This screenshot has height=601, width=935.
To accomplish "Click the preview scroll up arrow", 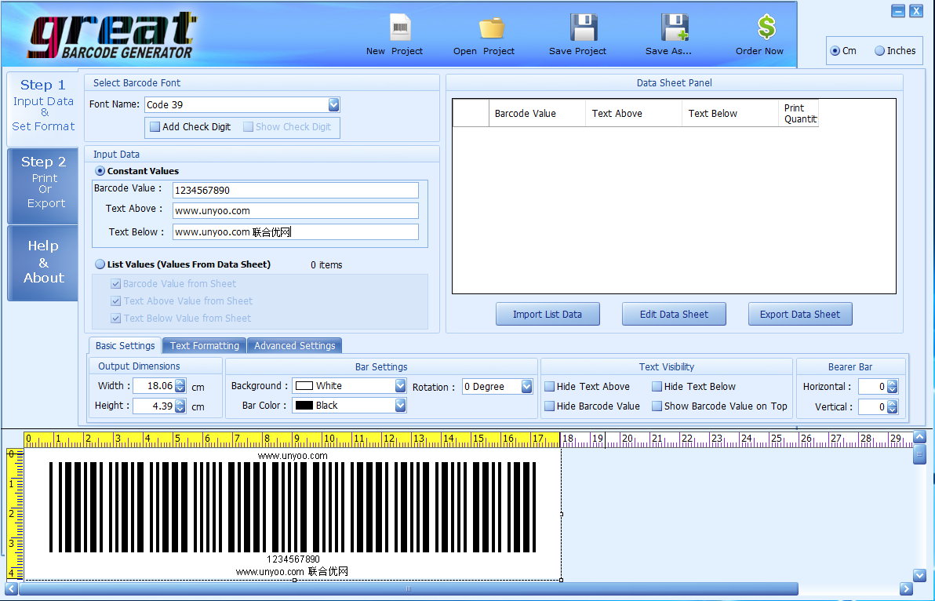I will tap(919, 437).
